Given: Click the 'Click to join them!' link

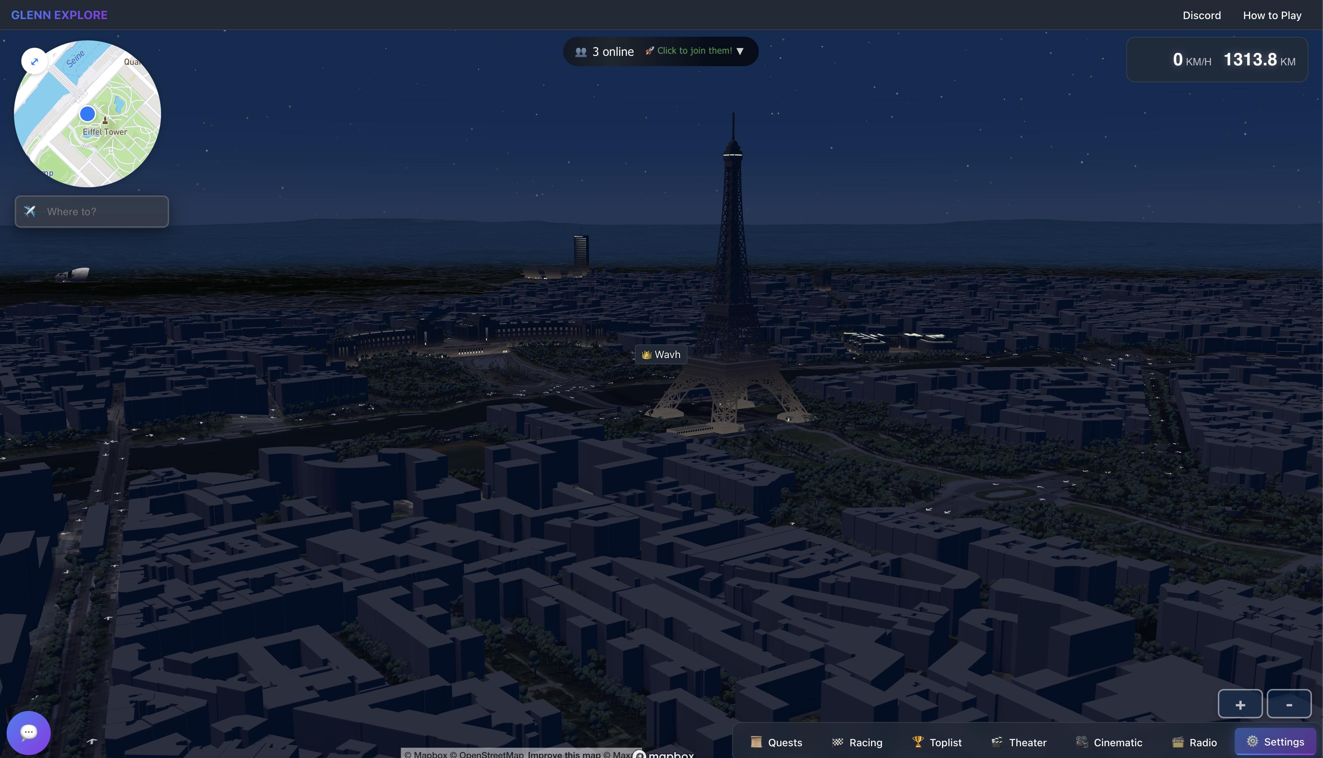Looking at the screenshot, I should click(x=694, y=51).
